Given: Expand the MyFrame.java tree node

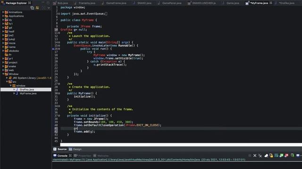Looking at the screenshot, I should point(14,93).
